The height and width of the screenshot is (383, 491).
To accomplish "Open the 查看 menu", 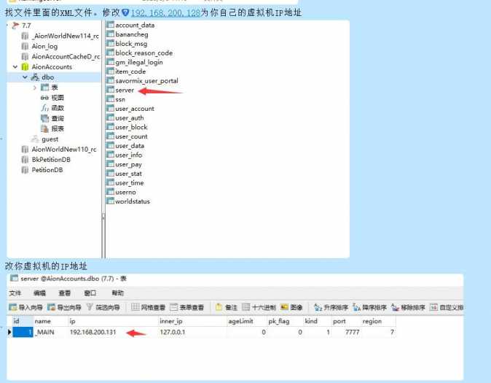I will pos(65,293).
